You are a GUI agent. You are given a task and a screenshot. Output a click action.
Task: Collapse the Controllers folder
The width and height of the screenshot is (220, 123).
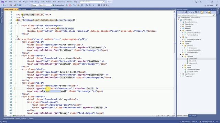pos(180,30)
